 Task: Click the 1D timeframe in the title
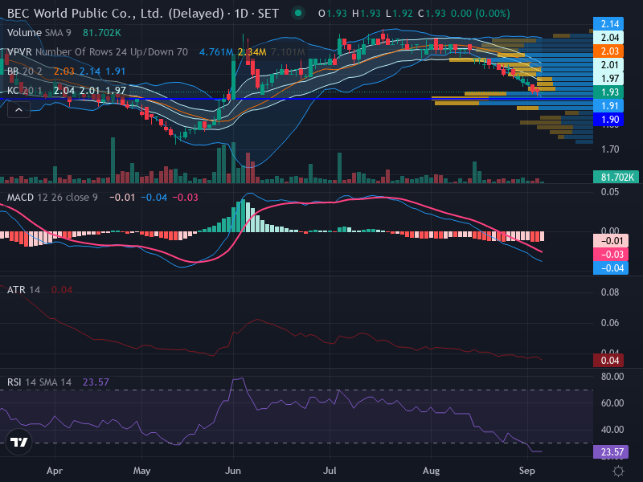coord(241,14)
